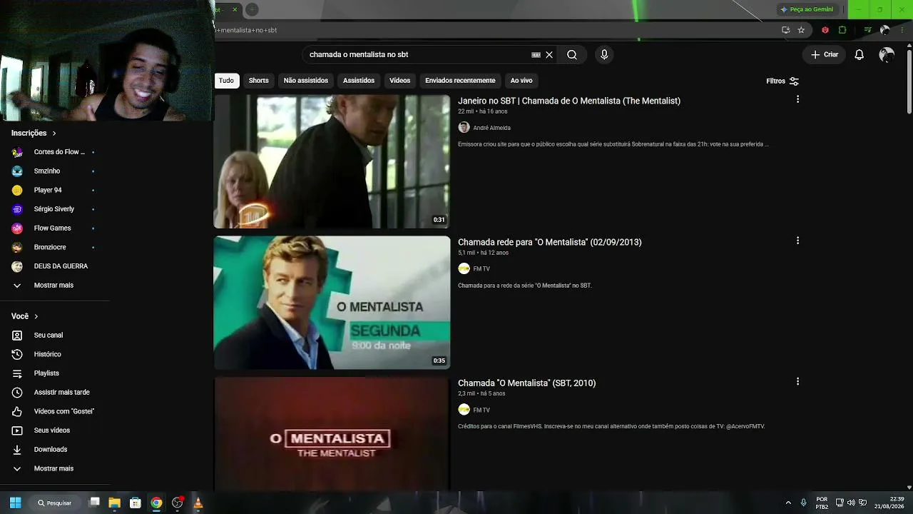
Task: Open Filtros search filters
Action: (x=782, y=81)
